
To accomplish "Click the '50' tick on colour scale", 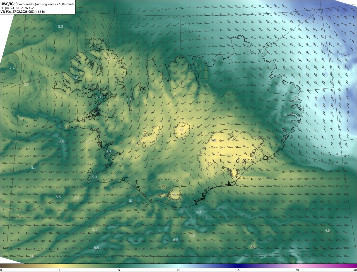I will click(x=354, y=270).
